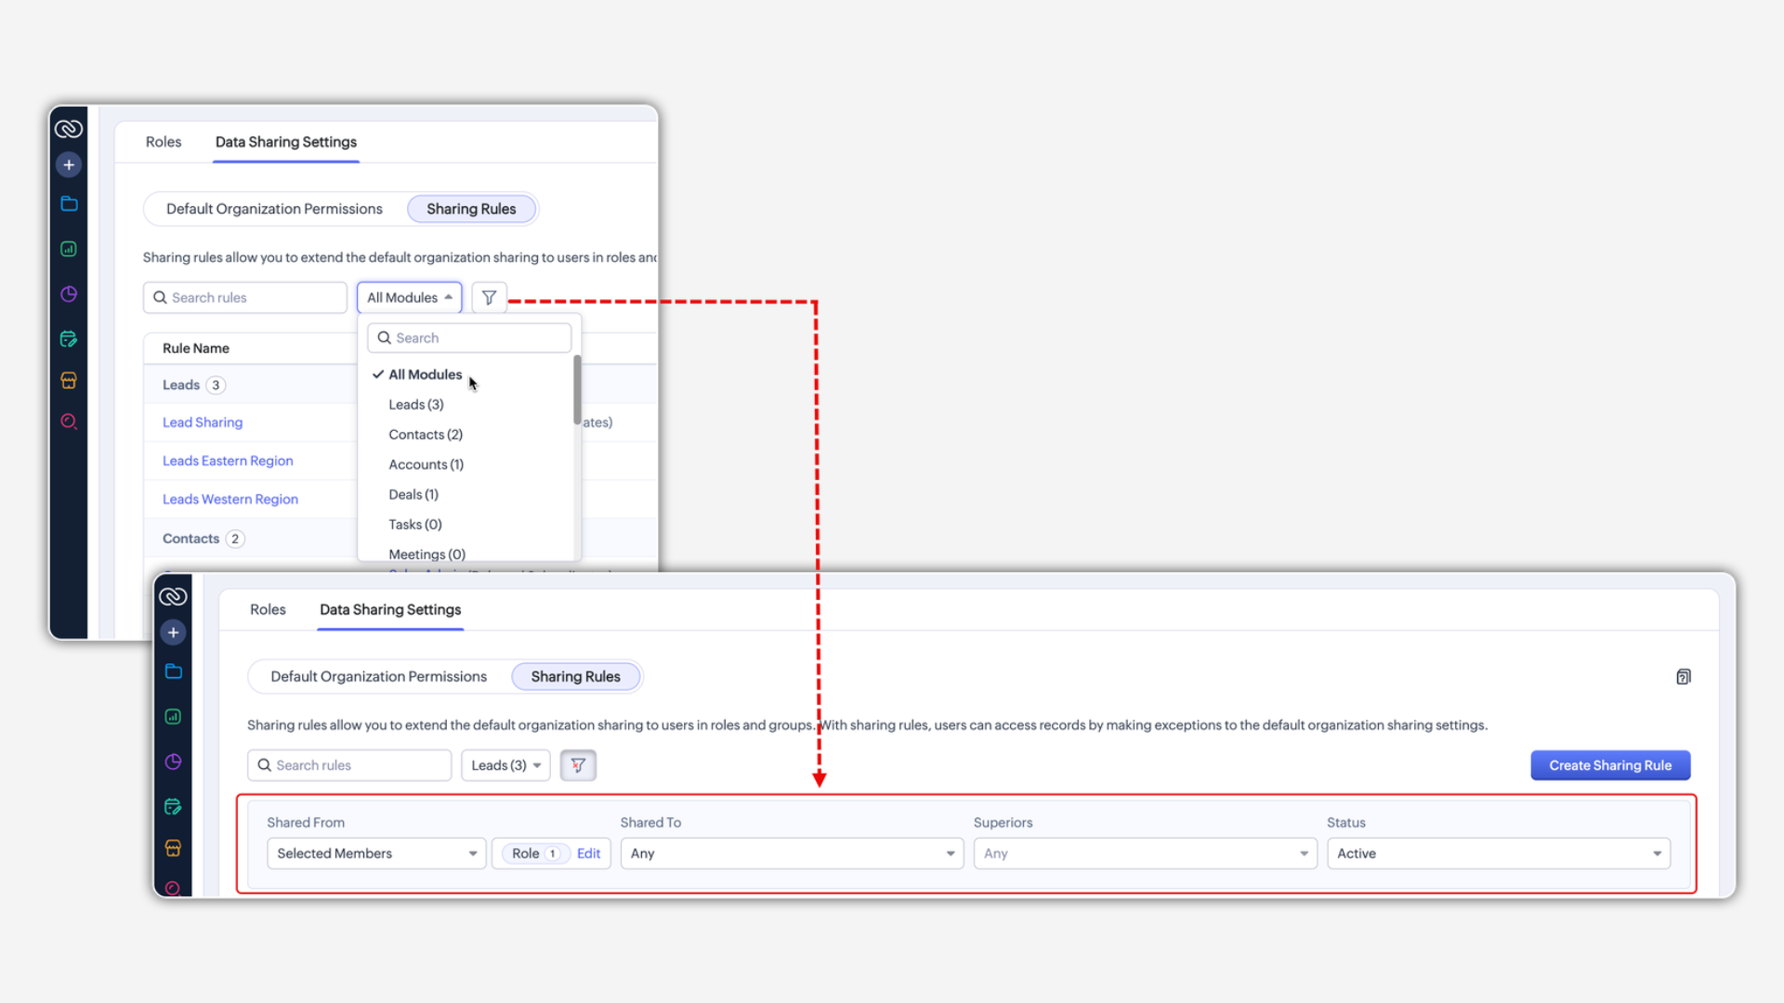Click the module dropdown list scrollbar
1784x1003 pixels.
click(x=577, y=390)
